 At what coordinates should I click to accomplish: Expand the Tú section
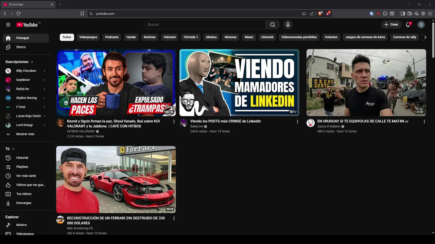(x=10, y=149)
